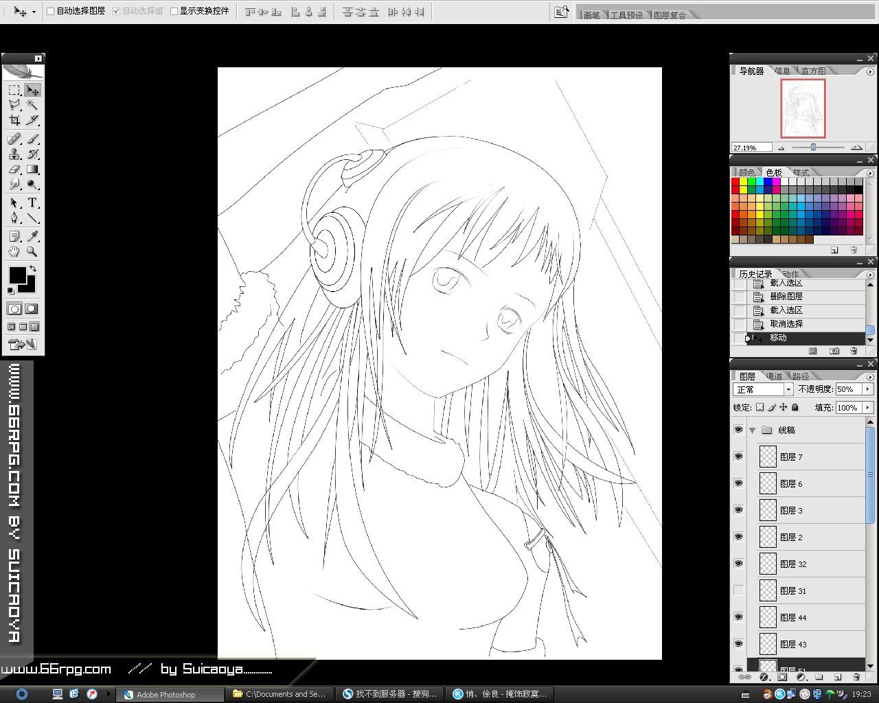Tick the 显示变换控件 checkbox
Image resolution: width=879 pixels, height=703 pixels.
tap(174, 12)
